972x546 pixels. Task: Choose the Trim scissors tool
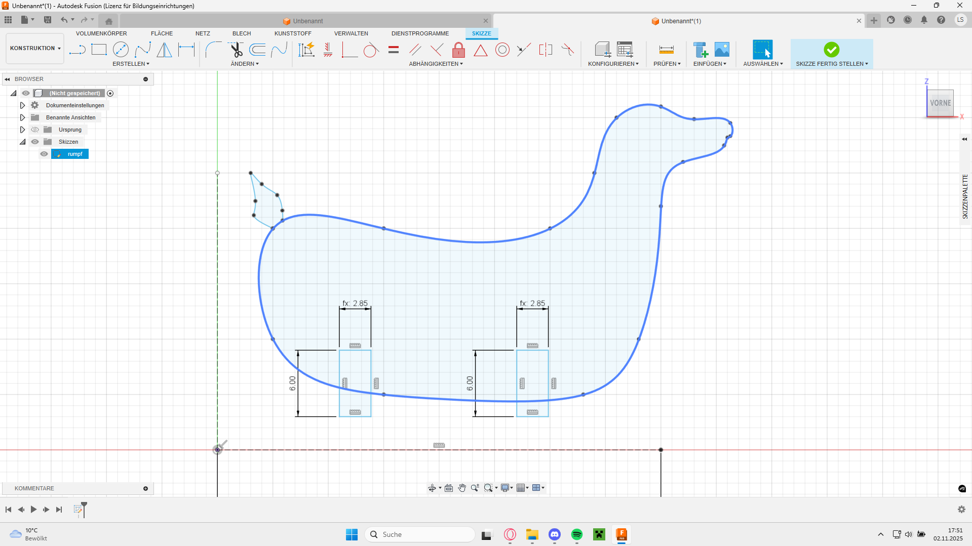tap(236, 50)
